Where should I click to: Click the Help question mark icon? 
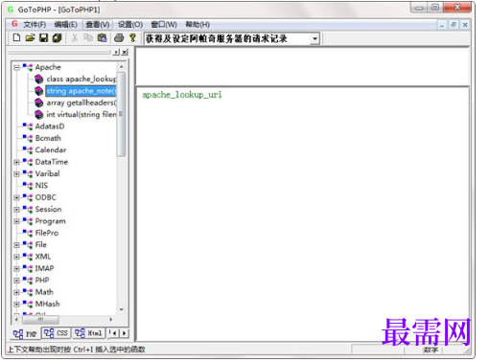(132, 38)
